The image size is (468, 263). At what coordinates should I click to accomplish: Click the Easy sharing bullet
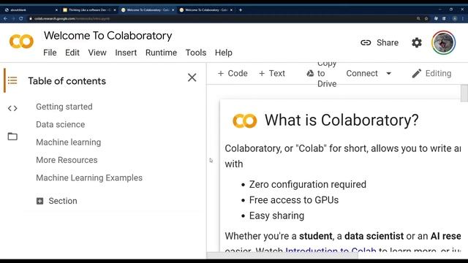[276, 216]
